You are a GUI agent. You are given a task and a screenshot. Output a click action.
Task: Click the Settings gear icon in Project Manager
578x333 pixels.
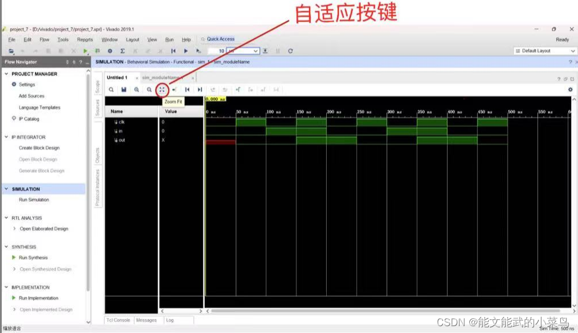(x=14, y=85)
